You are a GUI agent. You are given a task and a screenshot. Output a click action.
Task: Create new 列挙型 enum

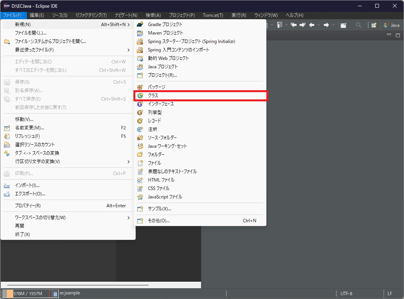200,112
